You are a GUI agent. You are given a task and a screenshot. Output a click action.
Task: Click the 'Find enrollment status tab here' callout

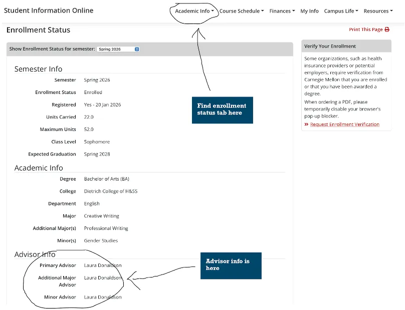tap(222, 109)
